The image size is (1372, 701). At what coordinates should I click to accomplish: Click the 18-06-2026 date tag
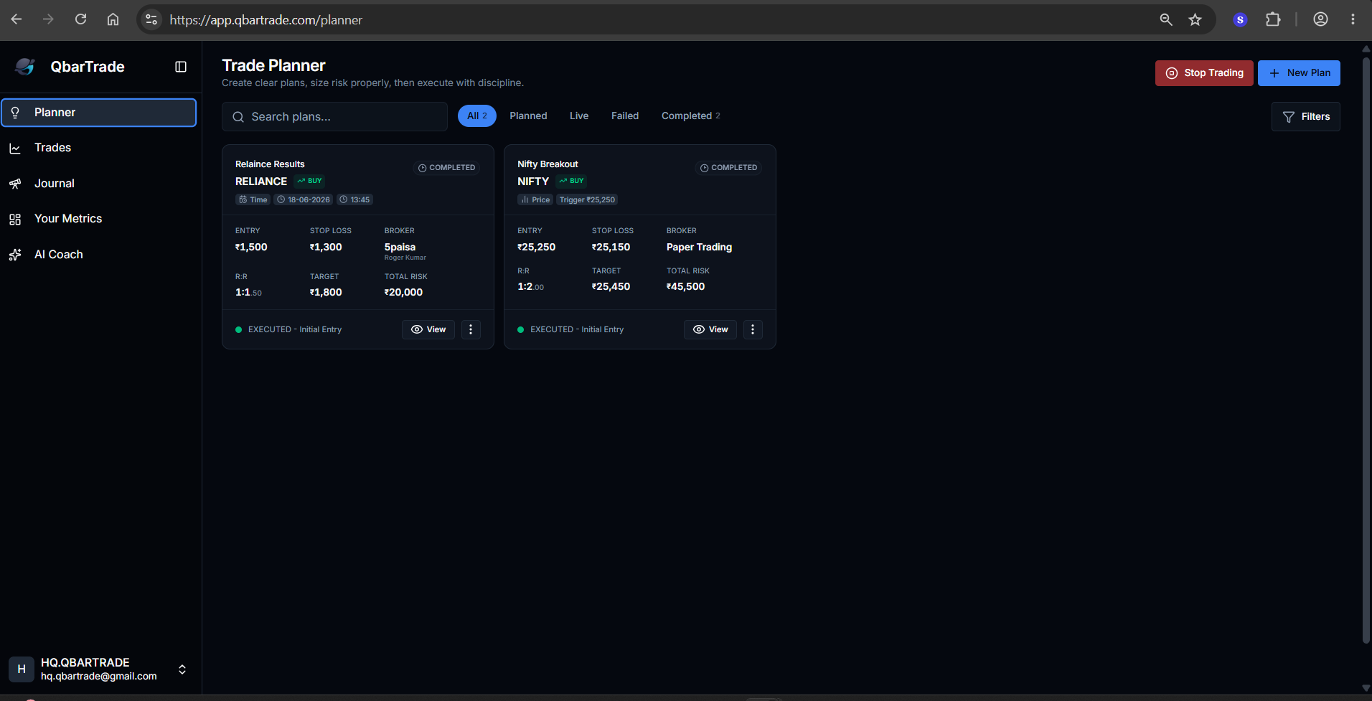point(304,199)
